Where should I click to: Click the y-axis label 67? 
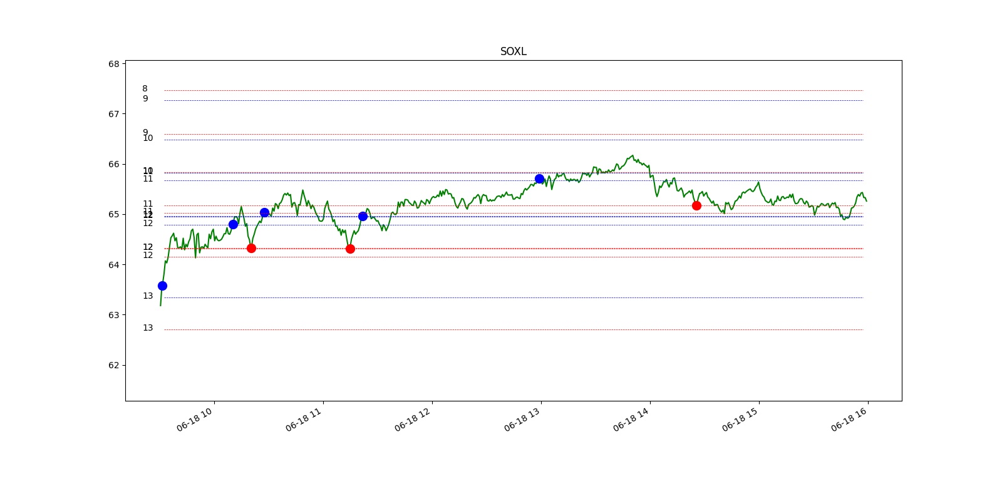[x=113, y=114]
